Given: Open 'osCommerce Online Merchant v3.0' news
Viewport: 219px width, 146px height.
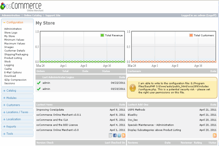Looking at the screenshot, I should [x=58, y=130].
